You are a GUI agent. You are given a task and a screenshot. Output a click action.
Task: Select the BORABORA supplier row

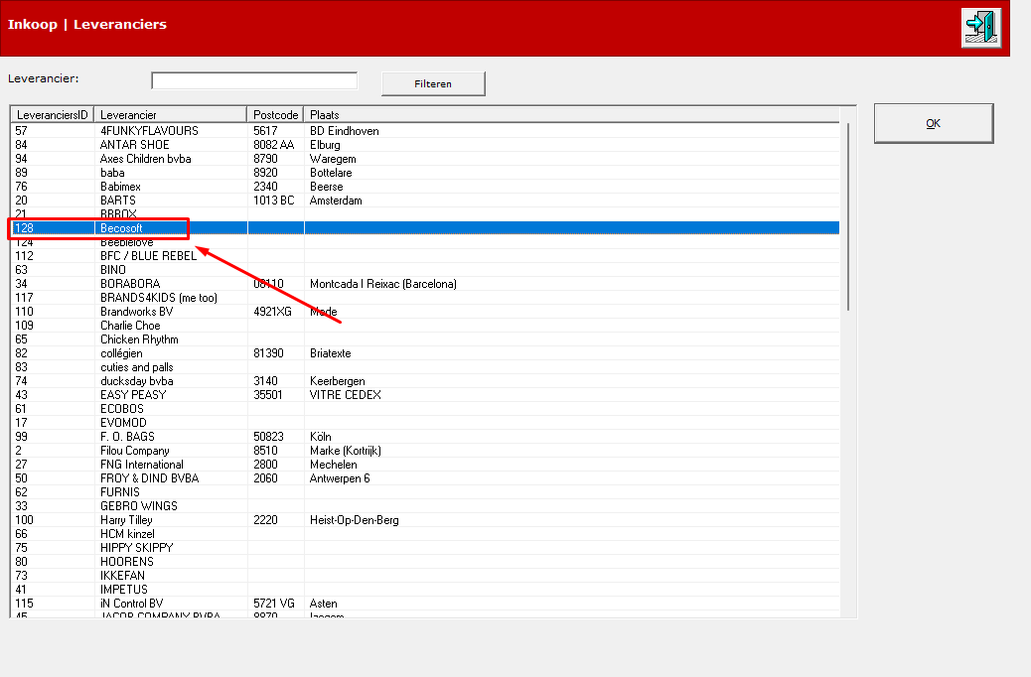[425, 283]
